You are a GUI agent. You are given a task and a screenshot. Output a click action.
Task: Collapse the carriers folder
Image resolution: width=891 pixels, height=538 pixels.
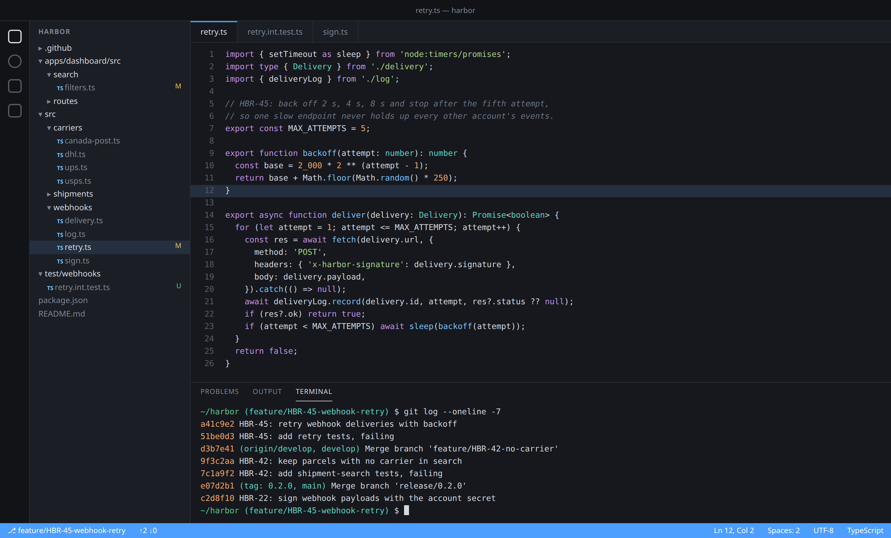coord(49,128)
